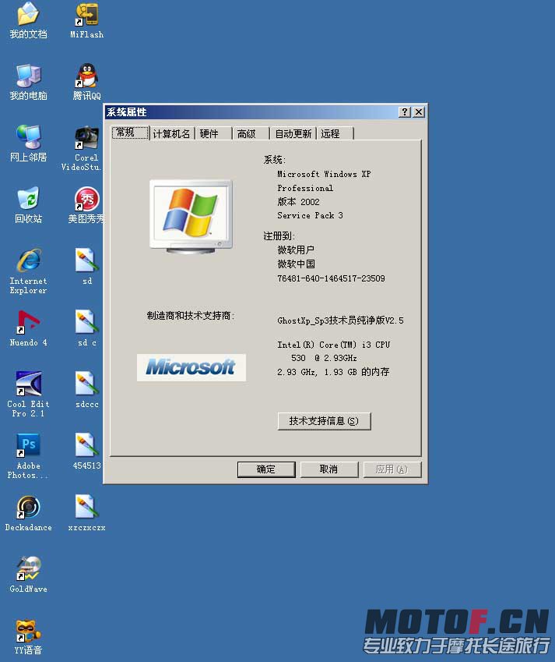Screen dimensions: 555x662
Task: Click the product ID 76481-640-1464517-23509
Action: 331,278
